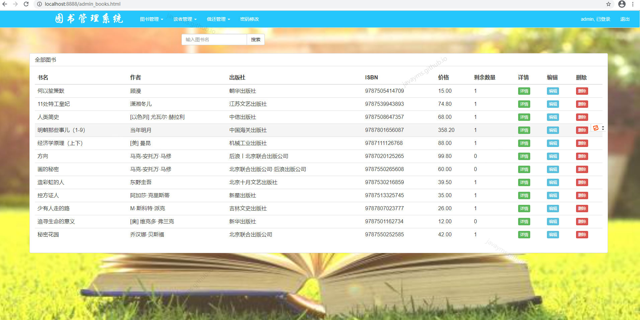
Task: Expand the 借还管理 dropdown menu
Action: point(218,19)
